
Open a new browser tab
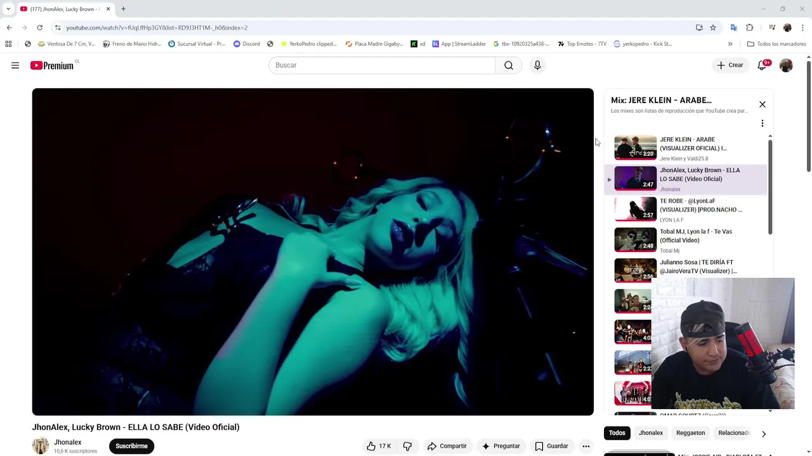(x=123, y=9)
